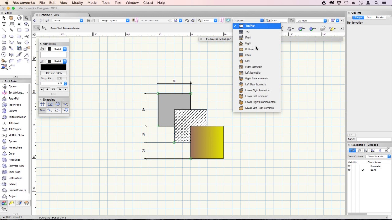Image resolution: width=392 pixels, height=220 pixels.
Task: Select the arrow Selection tool
Action: pos(4,18)
